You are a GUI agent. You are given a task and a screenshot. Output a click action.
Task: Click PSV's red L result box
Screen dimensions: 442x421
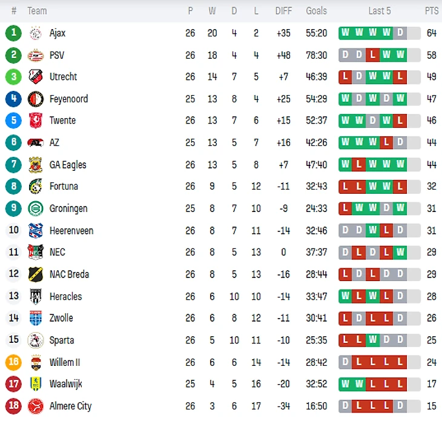(x=373, y=55)
